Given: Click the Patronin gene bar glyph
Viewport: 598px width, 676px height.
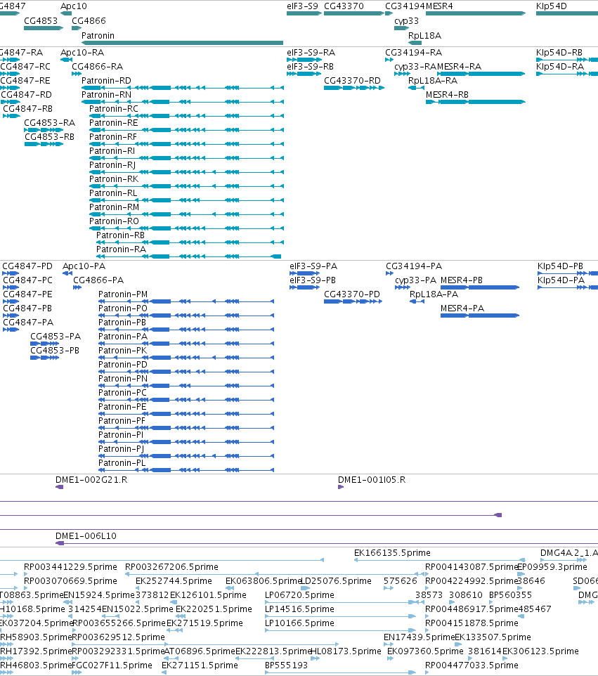Looking at the screenshot, I should click(x=183, y=43).
